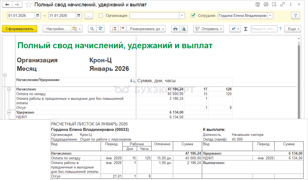Image resolution: width=308 pixels, height=180 pixels.
Task: Enable the Организация checkbox
Action: click(101, 16)
